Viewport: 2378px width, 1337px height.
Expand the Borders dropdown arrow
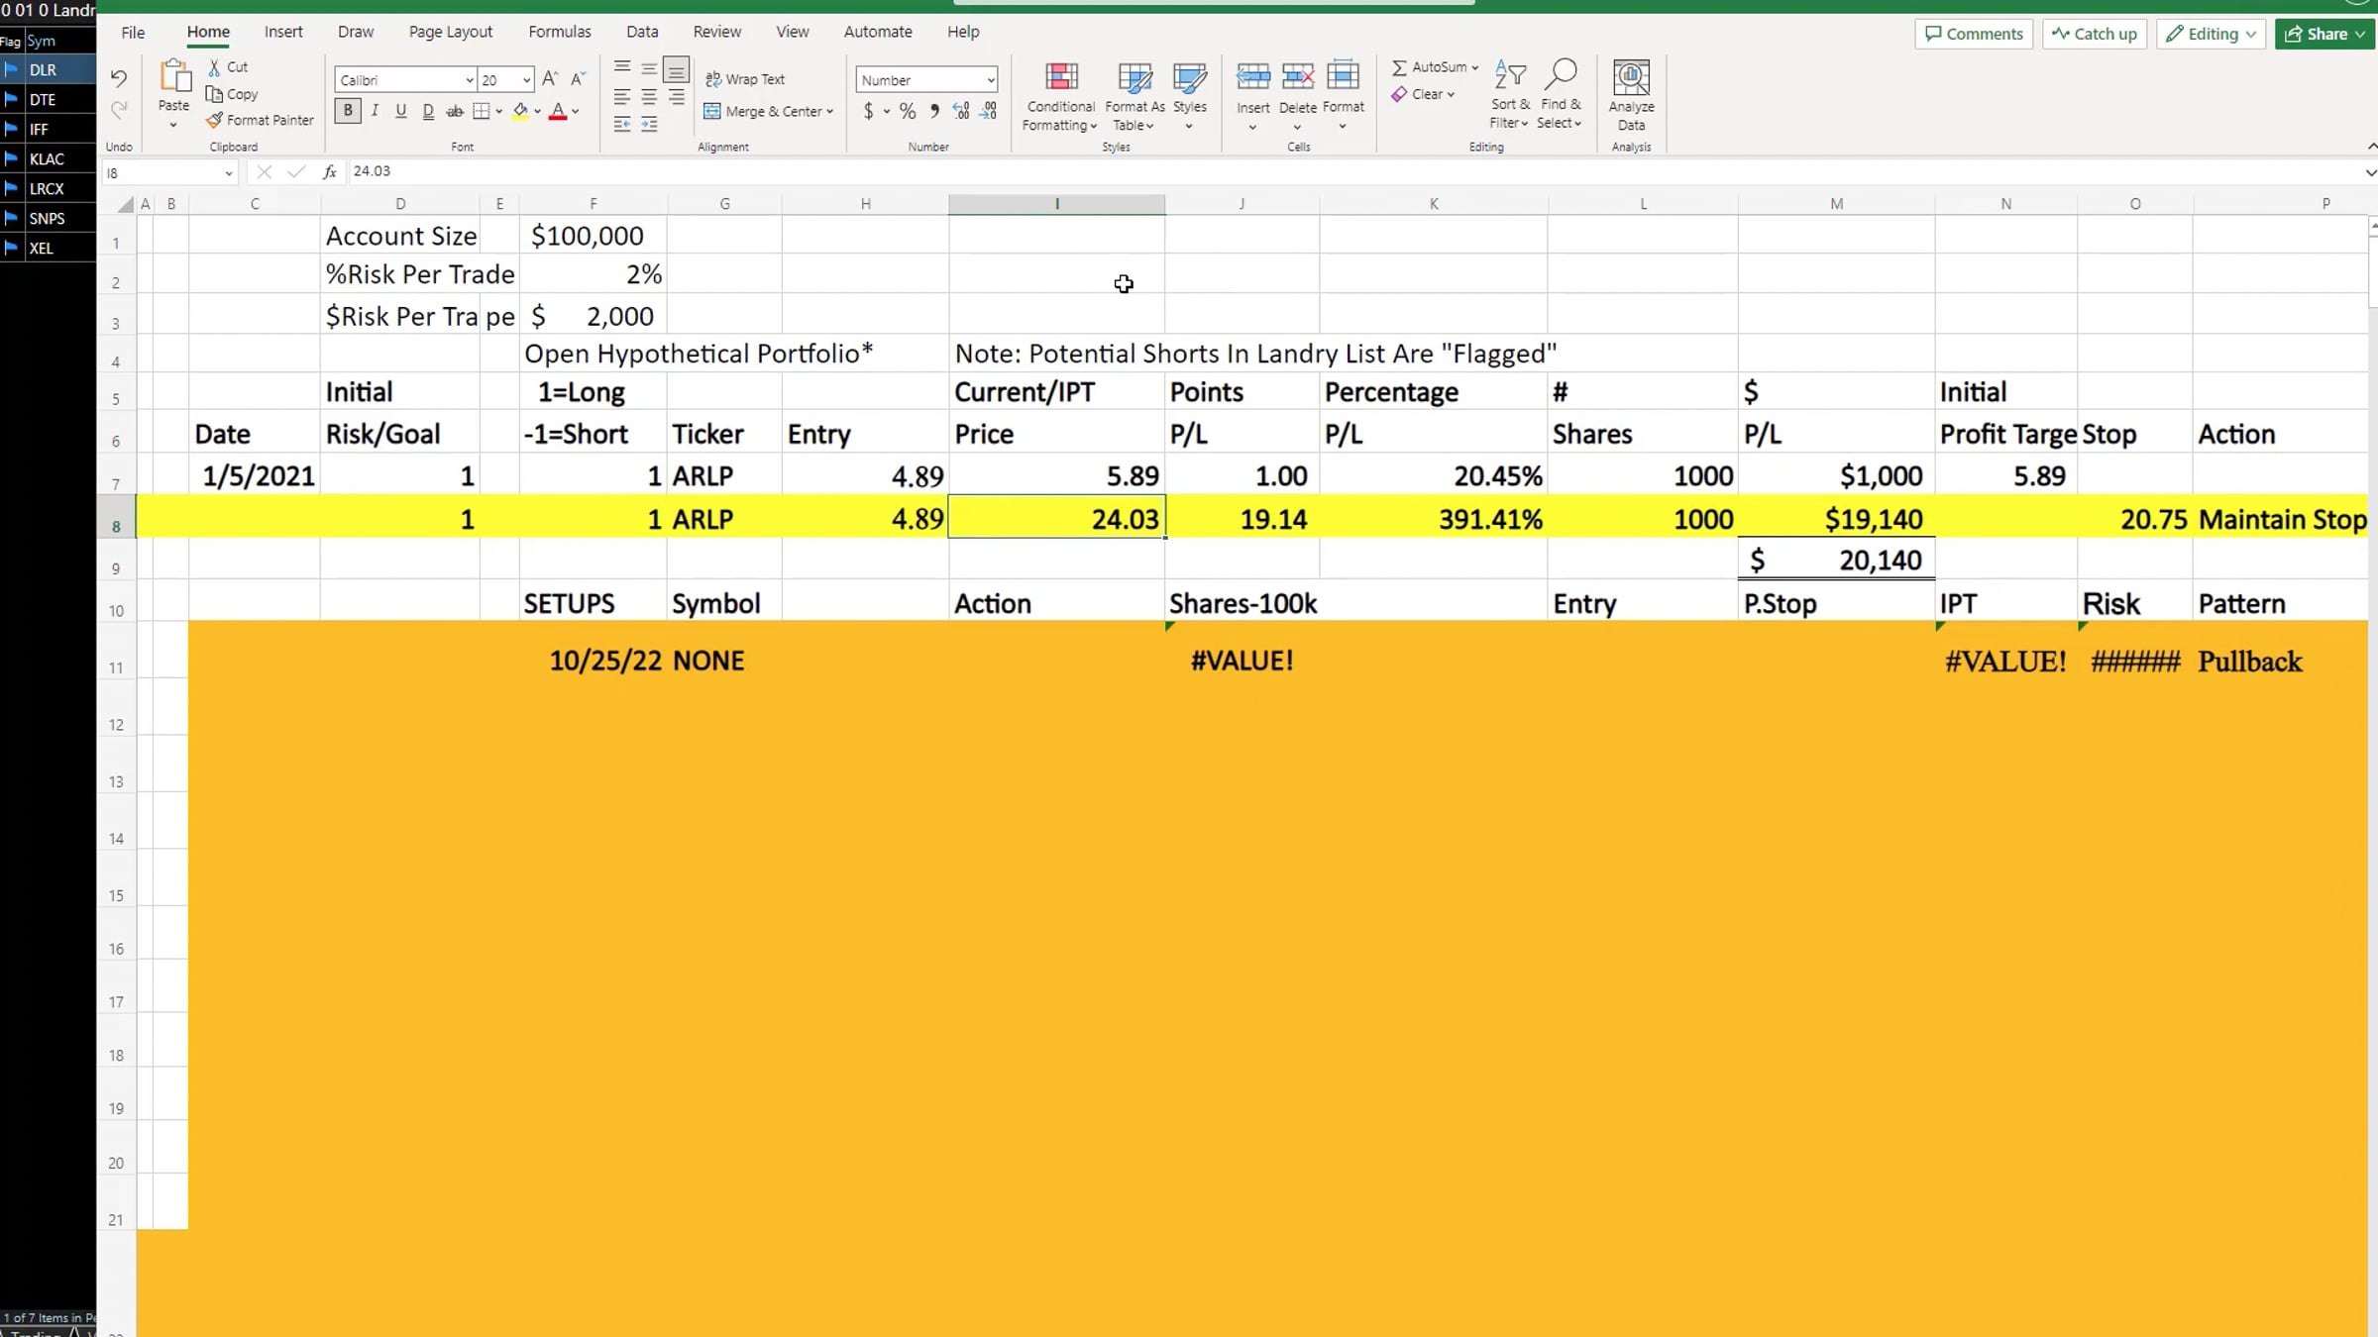[498, 112]
